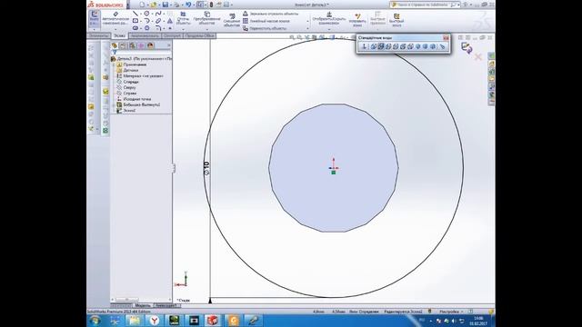Open the ConfigurationManager tab icon
Screen dimensions: 582x327
132,46
